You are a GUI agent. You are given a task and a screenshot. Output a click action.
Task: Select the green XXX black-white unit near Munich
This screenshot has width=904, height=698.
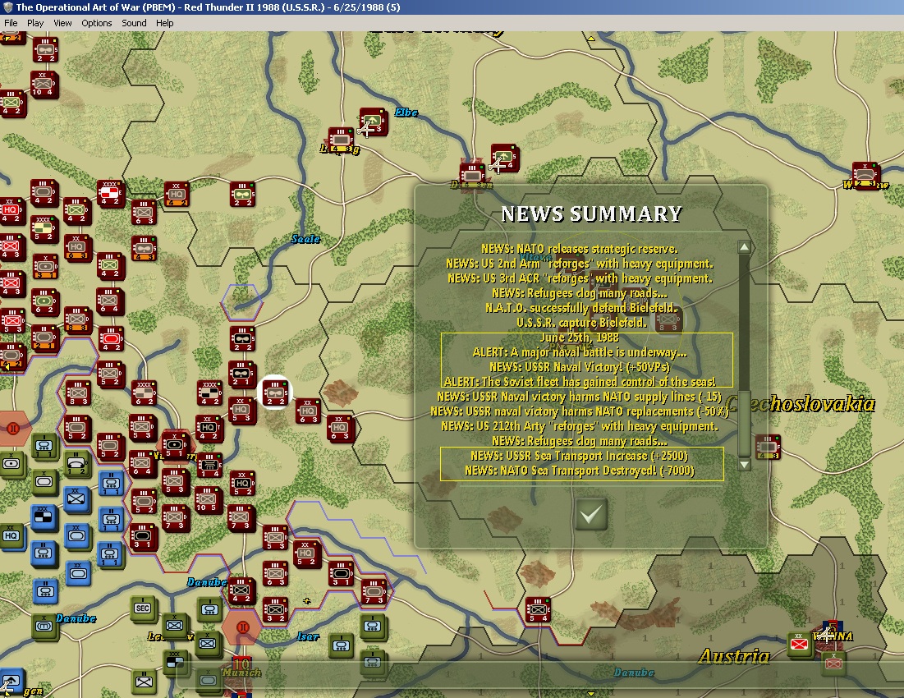(175, 664)
